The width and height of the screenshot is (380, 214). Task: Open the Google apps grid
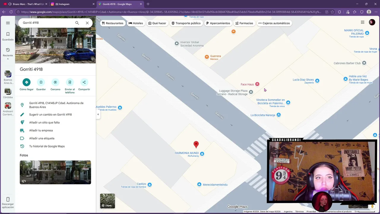point(362,22)
